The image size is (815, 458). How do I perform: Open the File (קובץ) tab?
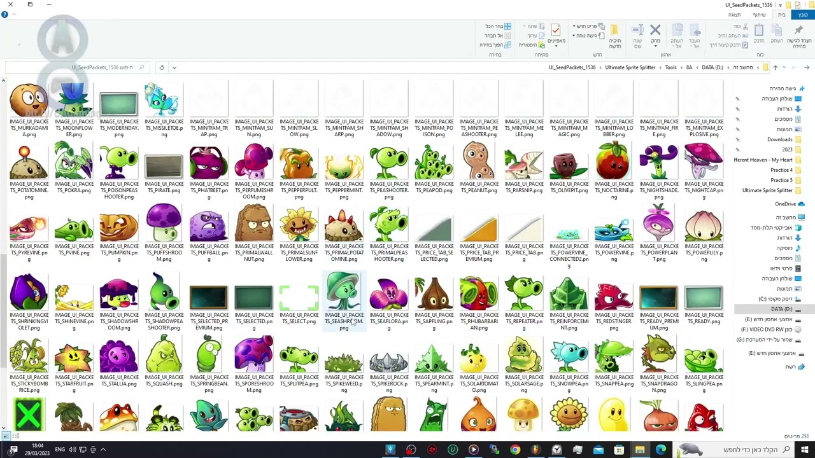(804, 15)
